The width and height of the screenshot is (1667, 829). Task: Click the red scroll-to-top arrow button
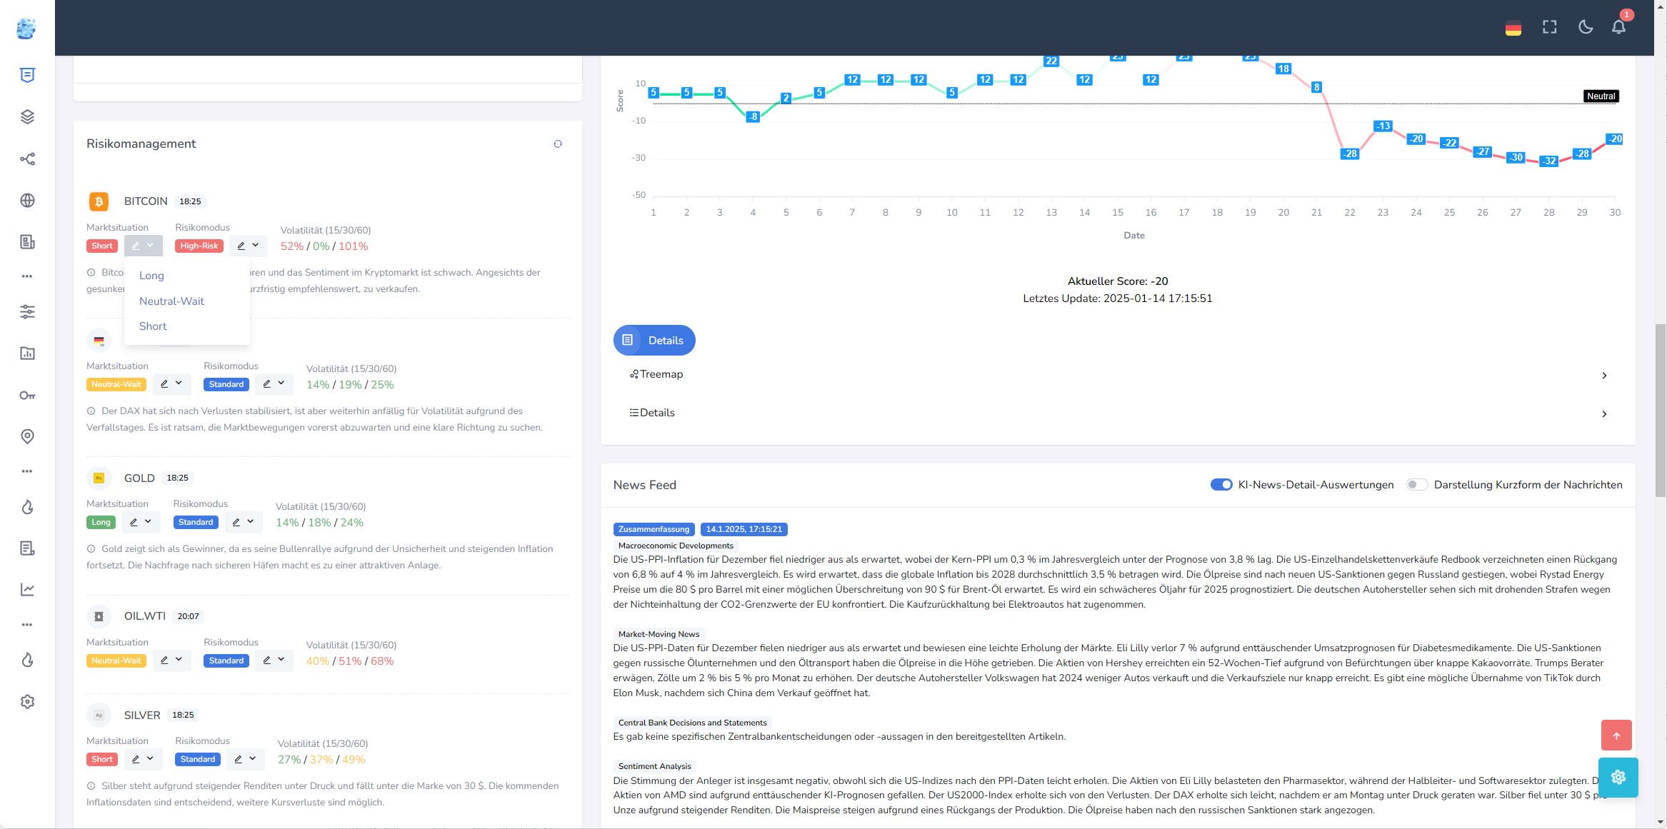pos(1616,735)
